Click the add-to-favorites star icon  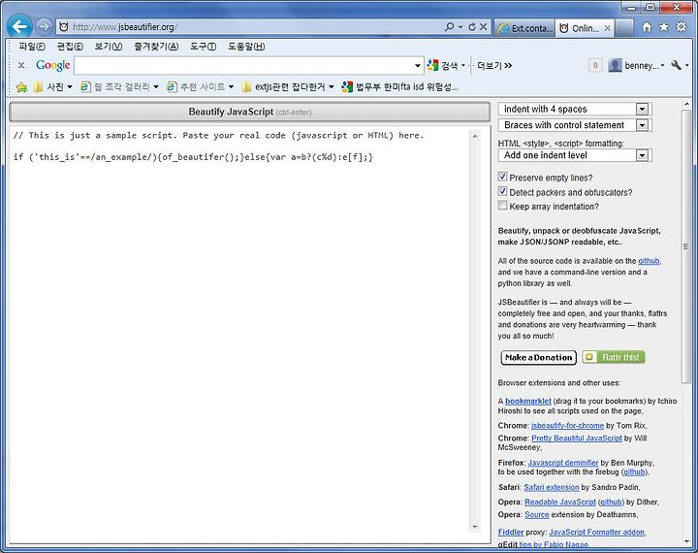[21, 87]
